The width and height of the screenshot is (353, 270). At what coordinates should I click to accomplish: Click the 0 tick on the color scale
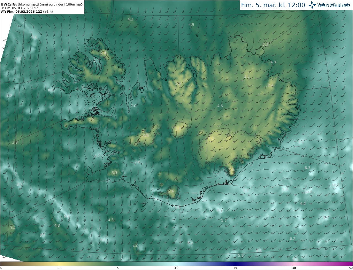1,268
